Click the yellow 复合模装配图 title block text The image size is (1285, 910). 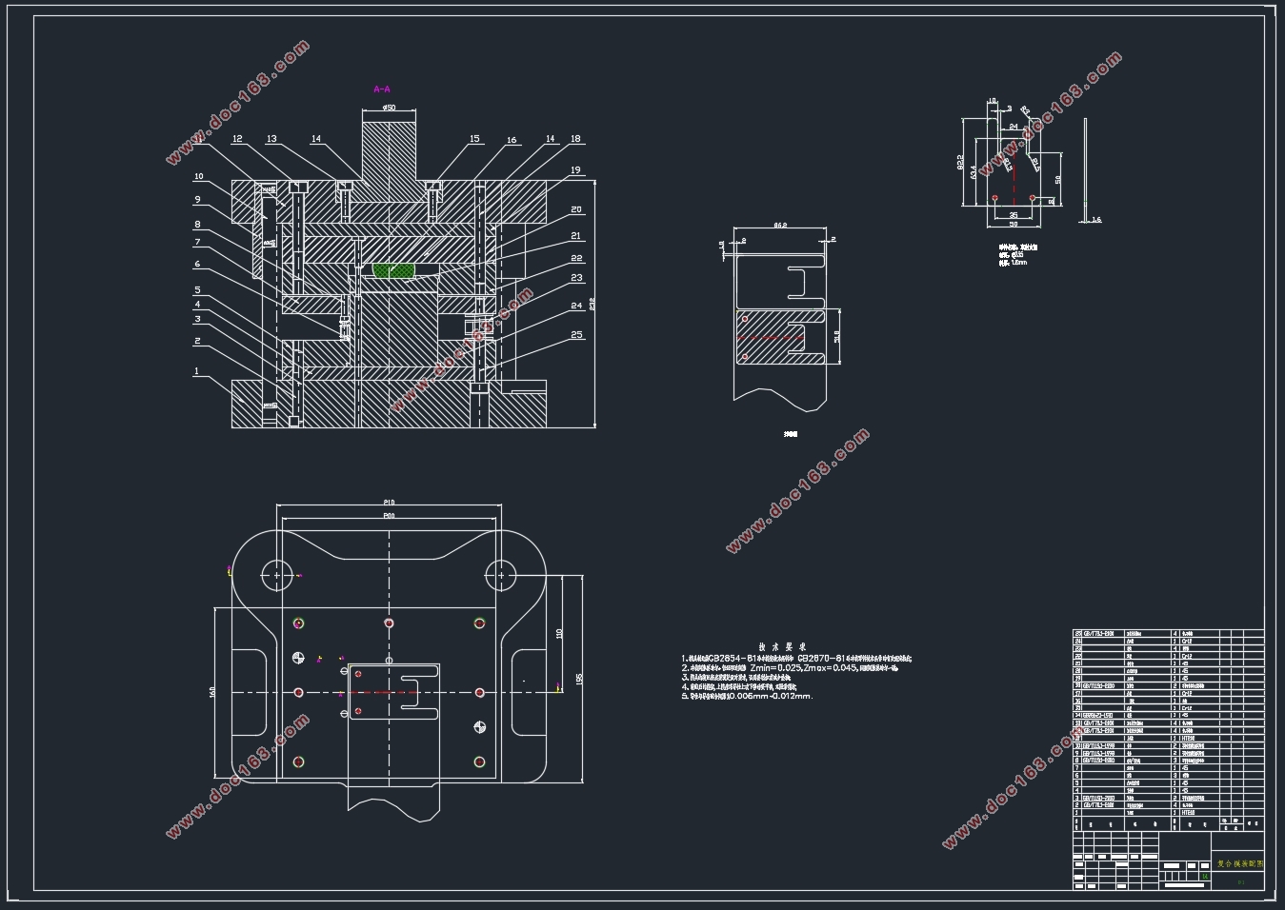click(1240, 863)
